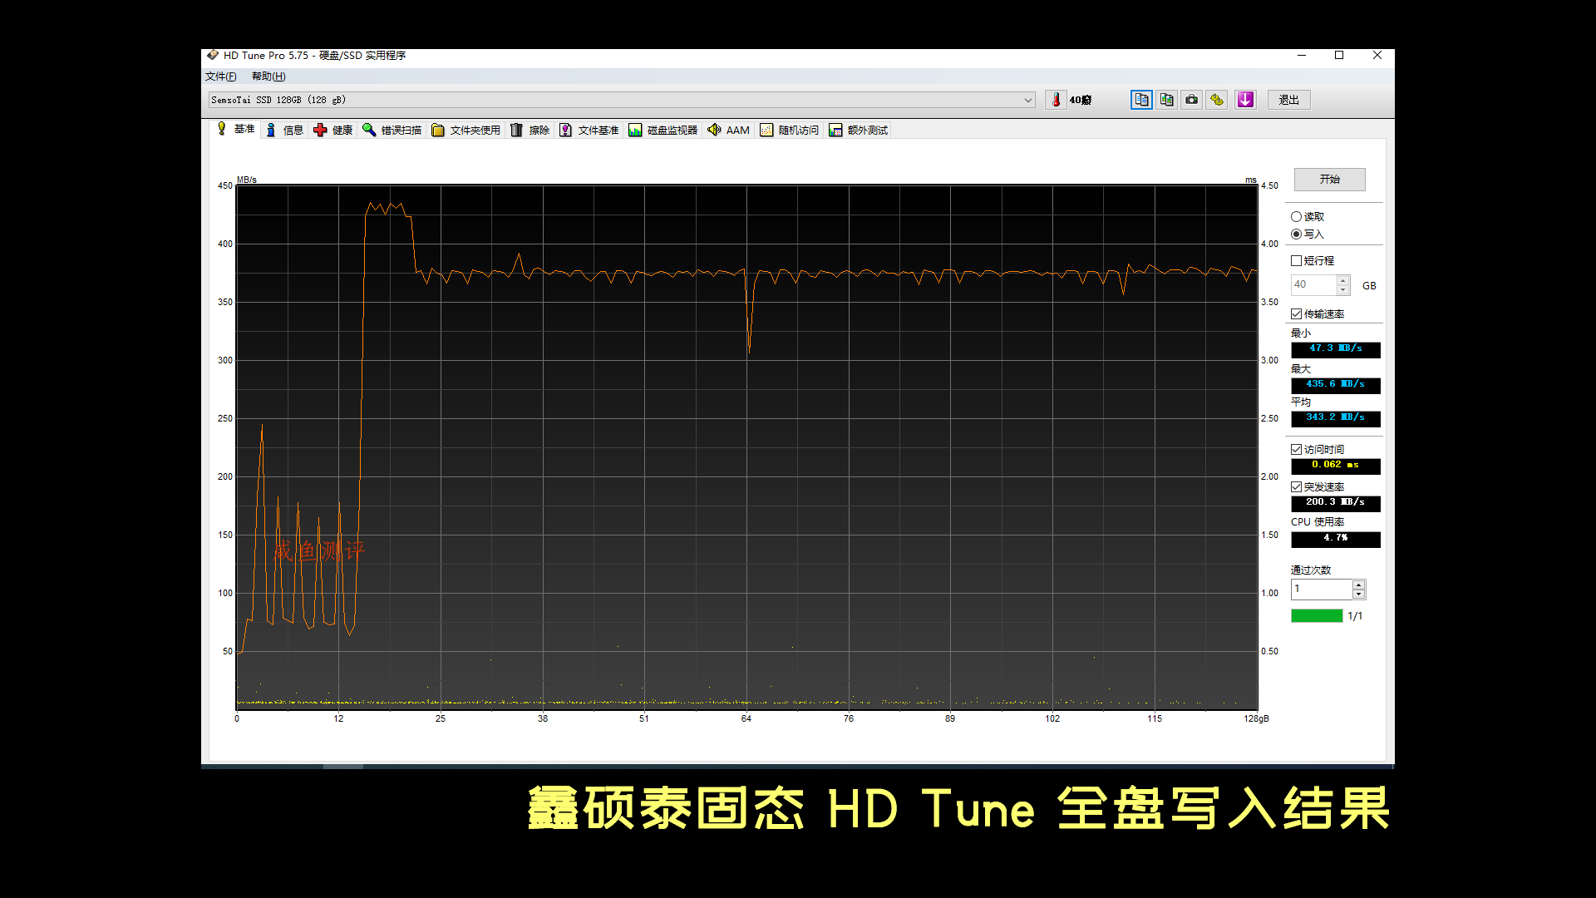Switch to the 基准 benchmark tab
Screen dimensions: 1596x898
tap(236, 129)
